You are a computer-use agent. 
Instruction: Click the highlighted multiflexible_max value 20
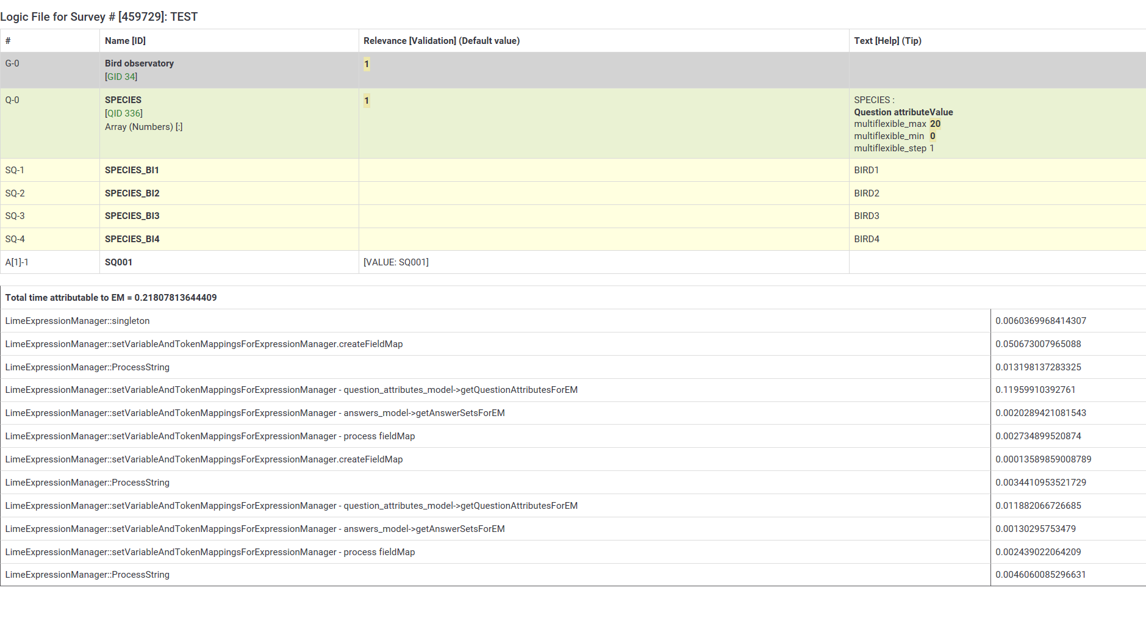coord(935,124)
